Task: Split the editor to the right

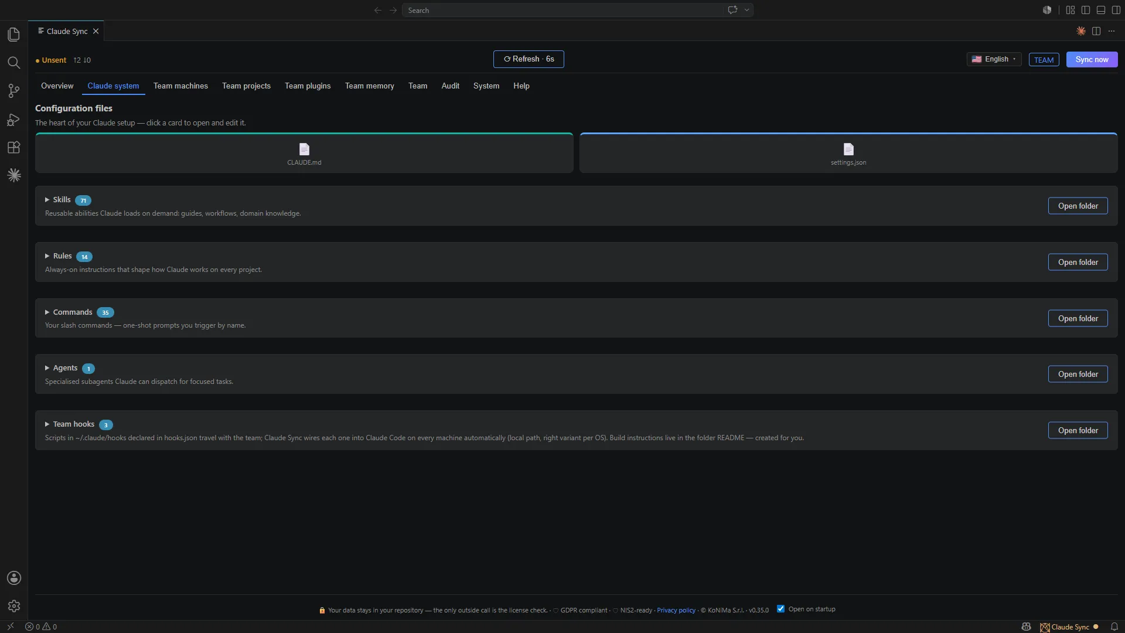Action: (1096, 31)
